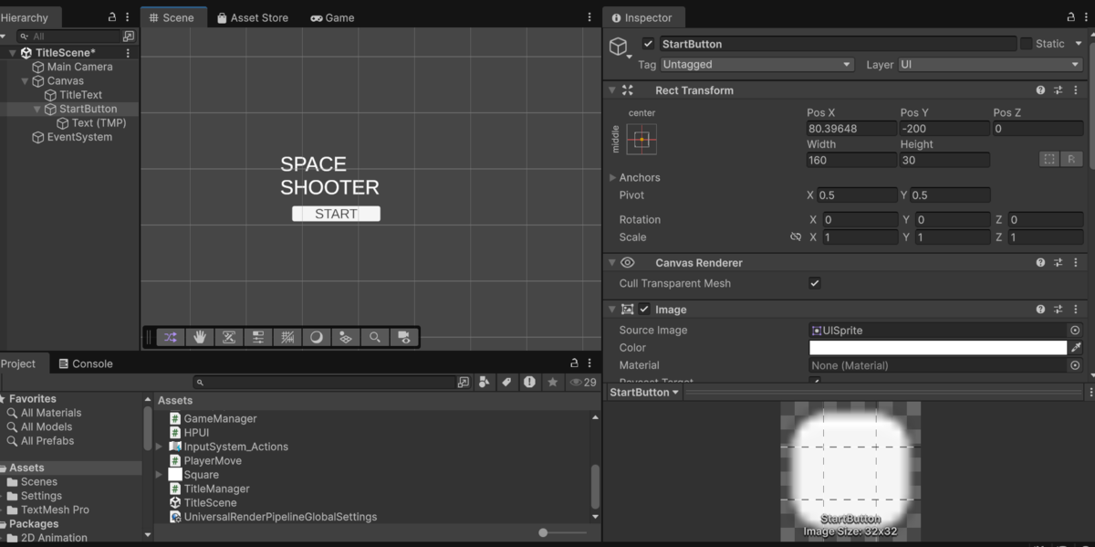Click the Rect Transform help question-mark icon

click(1040, 90)
